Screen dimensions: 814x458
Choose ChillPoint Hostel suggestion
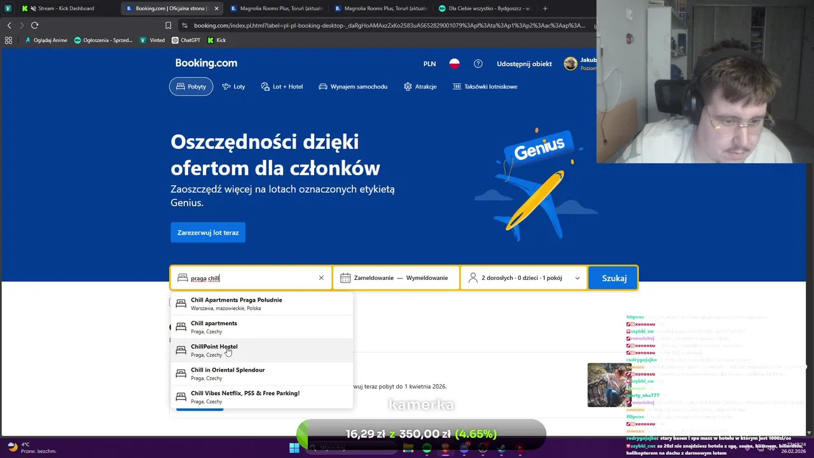pyautogui.click(x=262, y=350)
